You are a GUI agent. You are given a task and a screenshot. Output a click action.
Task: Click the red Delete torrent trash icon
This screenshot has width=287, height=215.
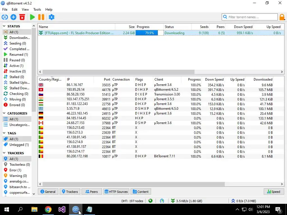(22, 17)
